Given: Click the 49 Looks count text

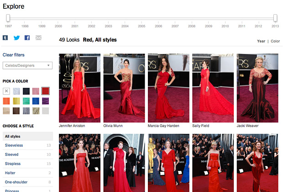Looking at the screenshot, I should [69, 40].
